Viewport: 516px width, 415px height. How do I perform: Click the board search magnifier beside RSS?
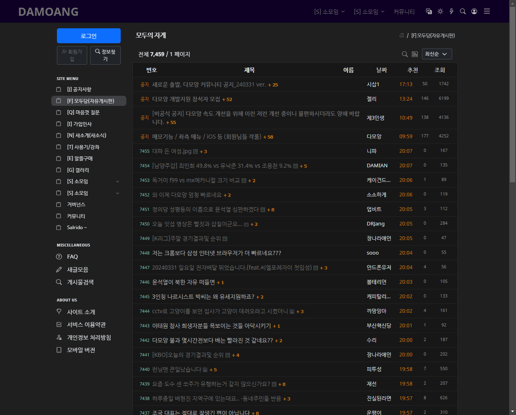405,54
